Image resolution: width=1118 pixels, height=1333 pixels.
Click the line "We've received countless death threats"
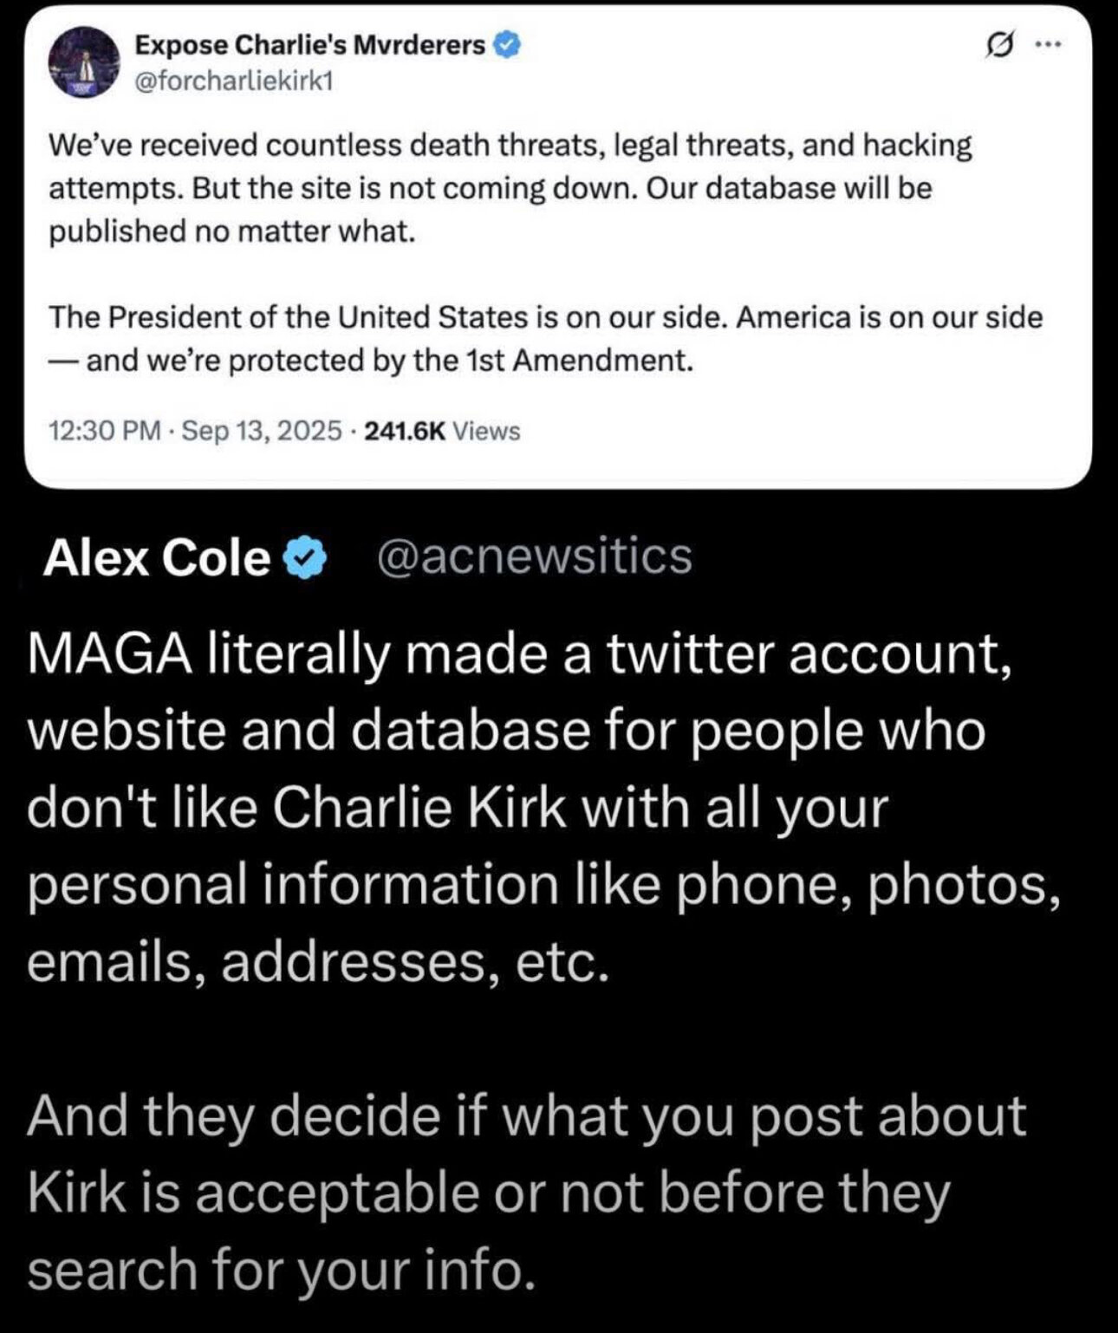click(x=510, y=146)
